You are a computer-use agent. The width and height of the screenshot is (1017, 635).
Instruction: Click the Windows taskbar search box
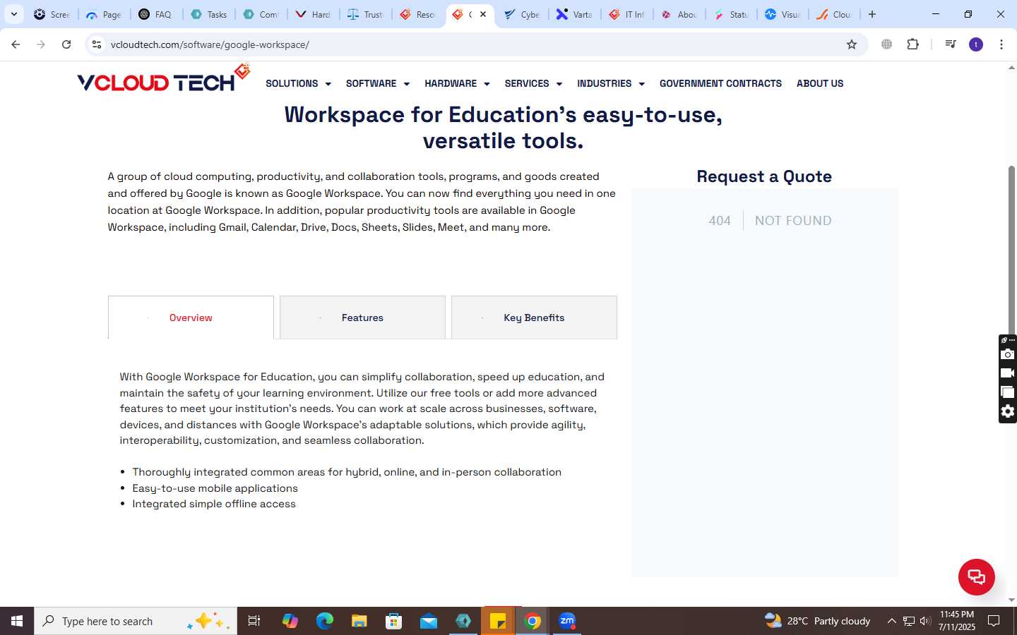136,621
